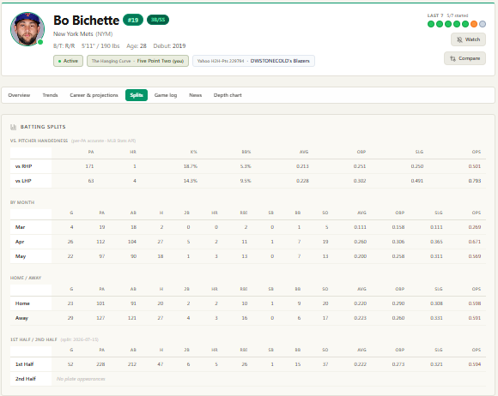Click the DWSTONECOLD's Blazers league chip

point(253,61)
